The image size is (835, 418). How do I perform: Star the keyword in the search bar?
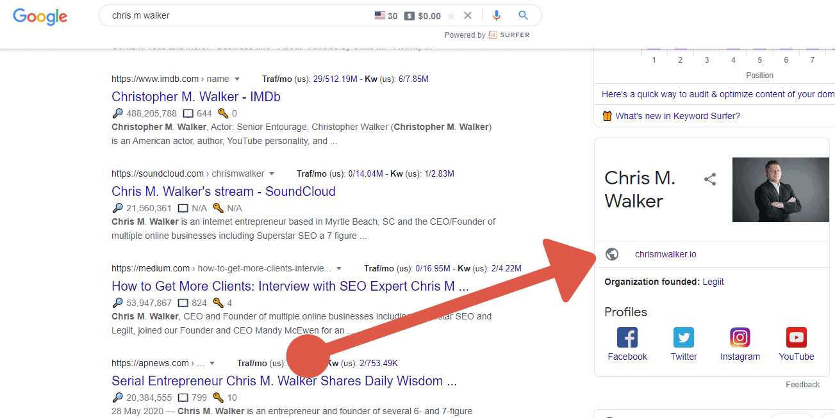click(451, 16)
